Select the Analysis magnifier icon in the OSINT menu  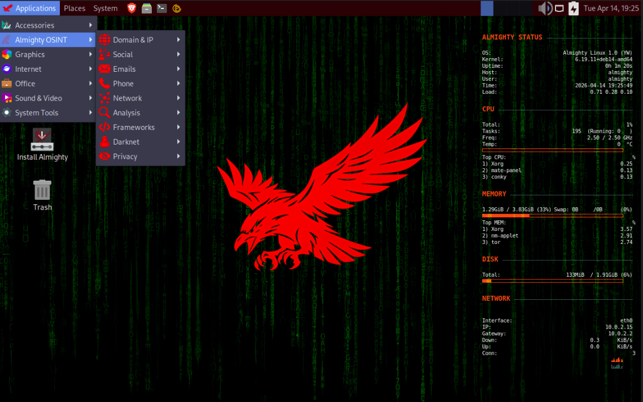point(104,112)
